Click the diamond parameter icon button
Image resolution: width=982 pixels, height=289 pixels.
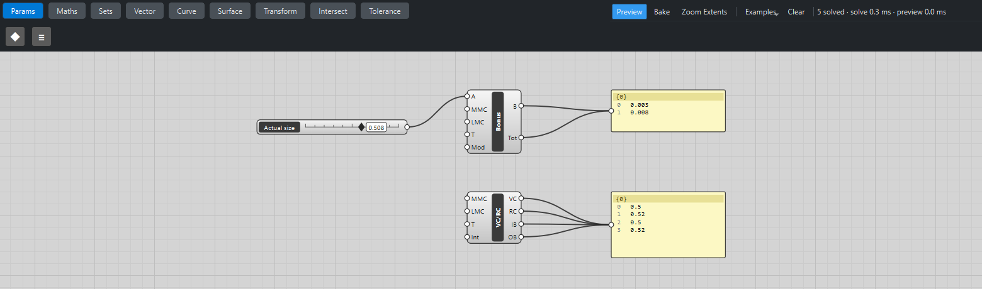pyautogui.click(x=15, y=37)
